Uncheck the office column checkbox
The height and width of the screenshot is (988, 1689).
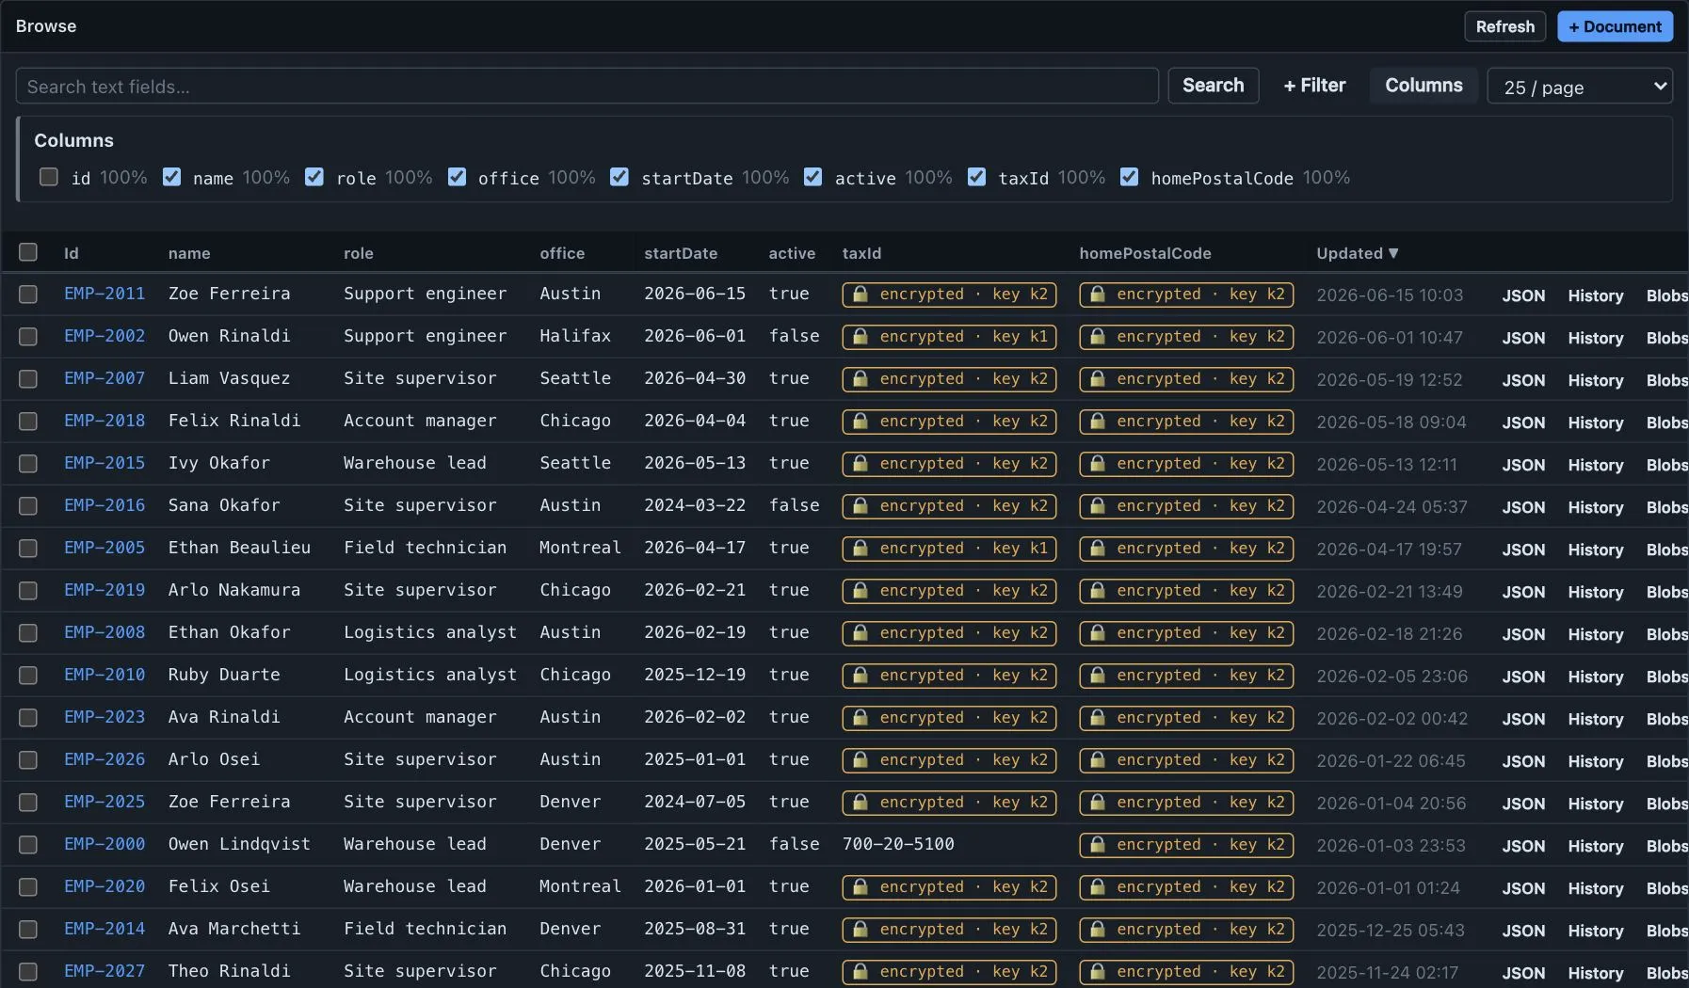[x=457, y=177]
